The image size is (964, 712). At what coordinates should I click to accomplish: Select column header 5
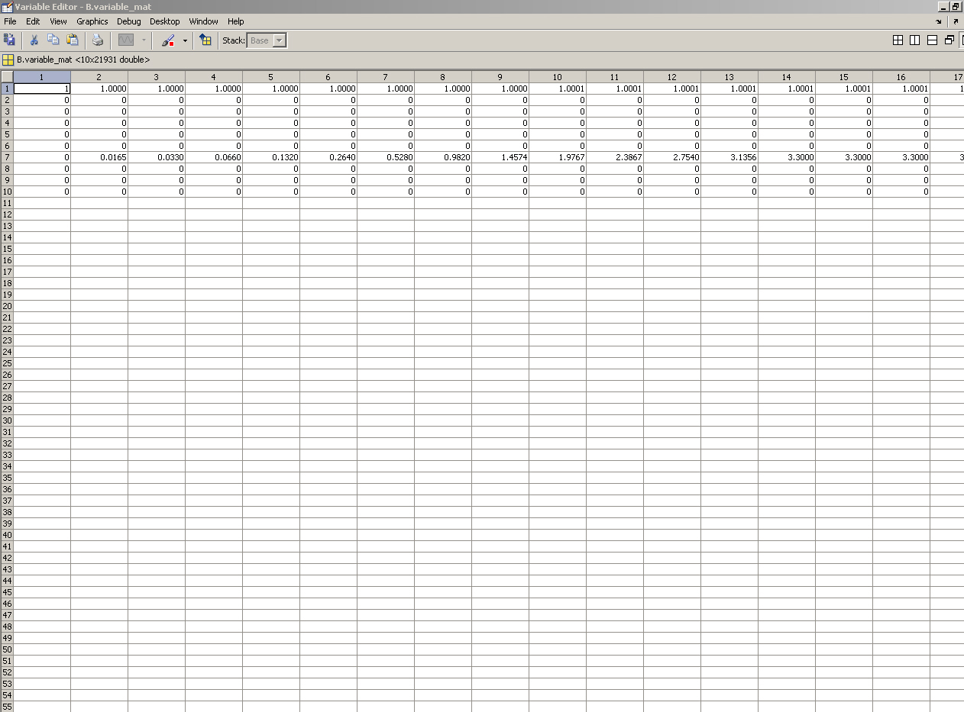click(x=271, y=77)
